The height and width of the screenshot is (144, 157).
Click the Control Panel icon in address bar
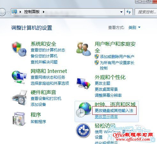click(x=14, y=12)
